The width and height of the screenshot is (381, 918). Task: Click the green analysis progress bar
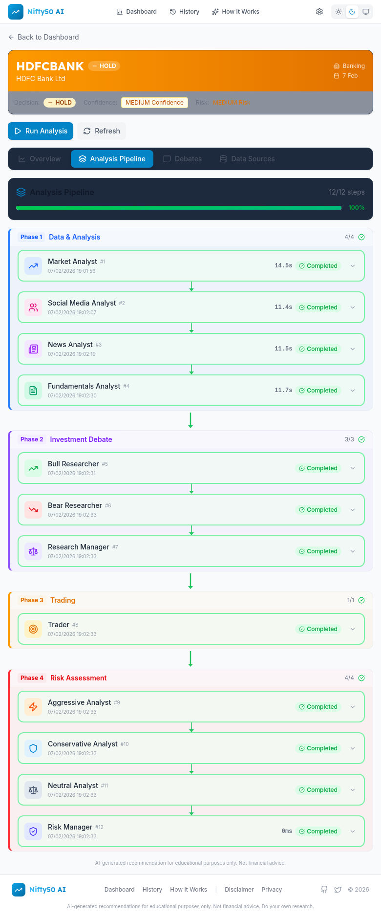click(179, 208)
